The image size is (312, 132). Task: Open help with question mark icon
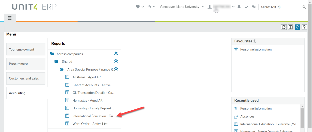[304, 27]
